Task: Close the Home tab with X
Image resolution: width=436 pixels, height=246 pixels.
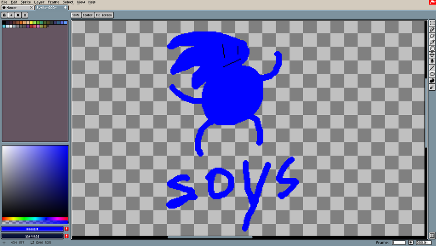Action: coord(31,7)
